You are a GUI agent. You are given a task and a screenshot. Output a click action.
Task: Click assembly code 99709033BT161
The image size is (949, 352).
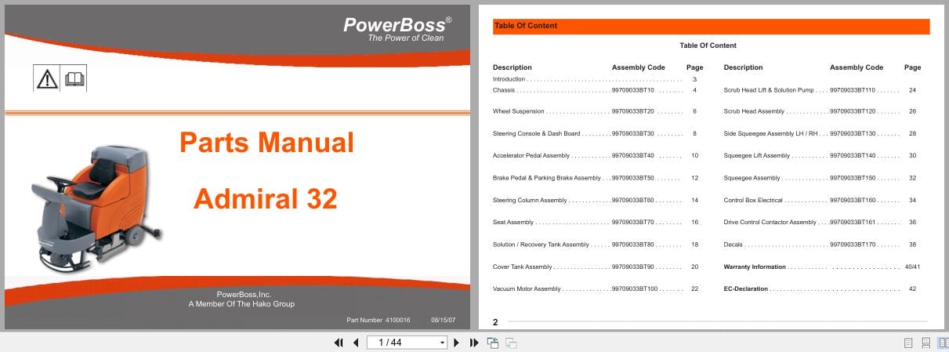click(853, 223)
